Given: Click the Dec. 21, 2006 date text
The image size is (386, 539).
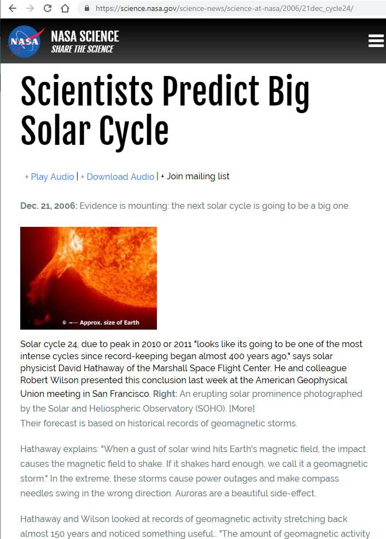Looking at the screenshot, I should pos(49,206).
